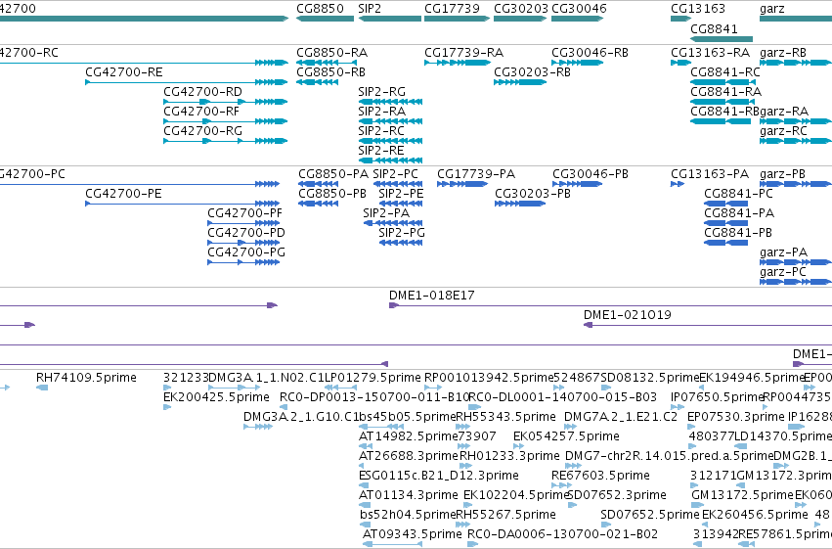Viewport: 832px width, 549px height.
Task: Select transcript CG30046-RB
Action: [x=577, y=63]
